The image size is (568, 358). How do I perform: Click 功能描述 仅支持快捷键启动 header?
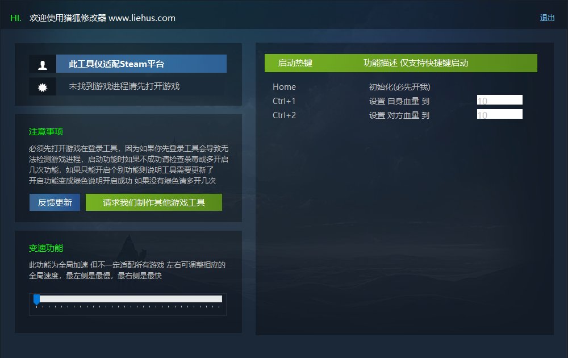pos(416,63)
